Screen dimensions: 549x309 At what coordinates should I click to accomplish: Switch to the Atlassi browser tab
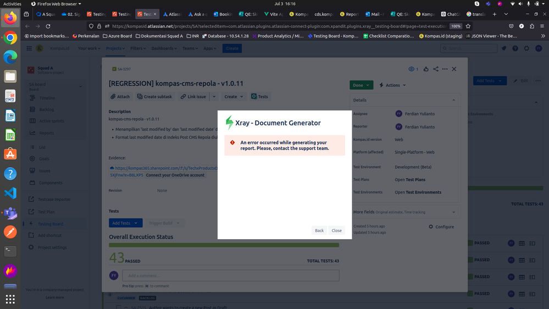172,14
